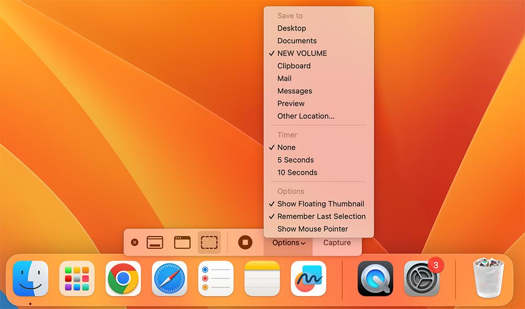Disable Remember Last Selection

click(321, 216)
